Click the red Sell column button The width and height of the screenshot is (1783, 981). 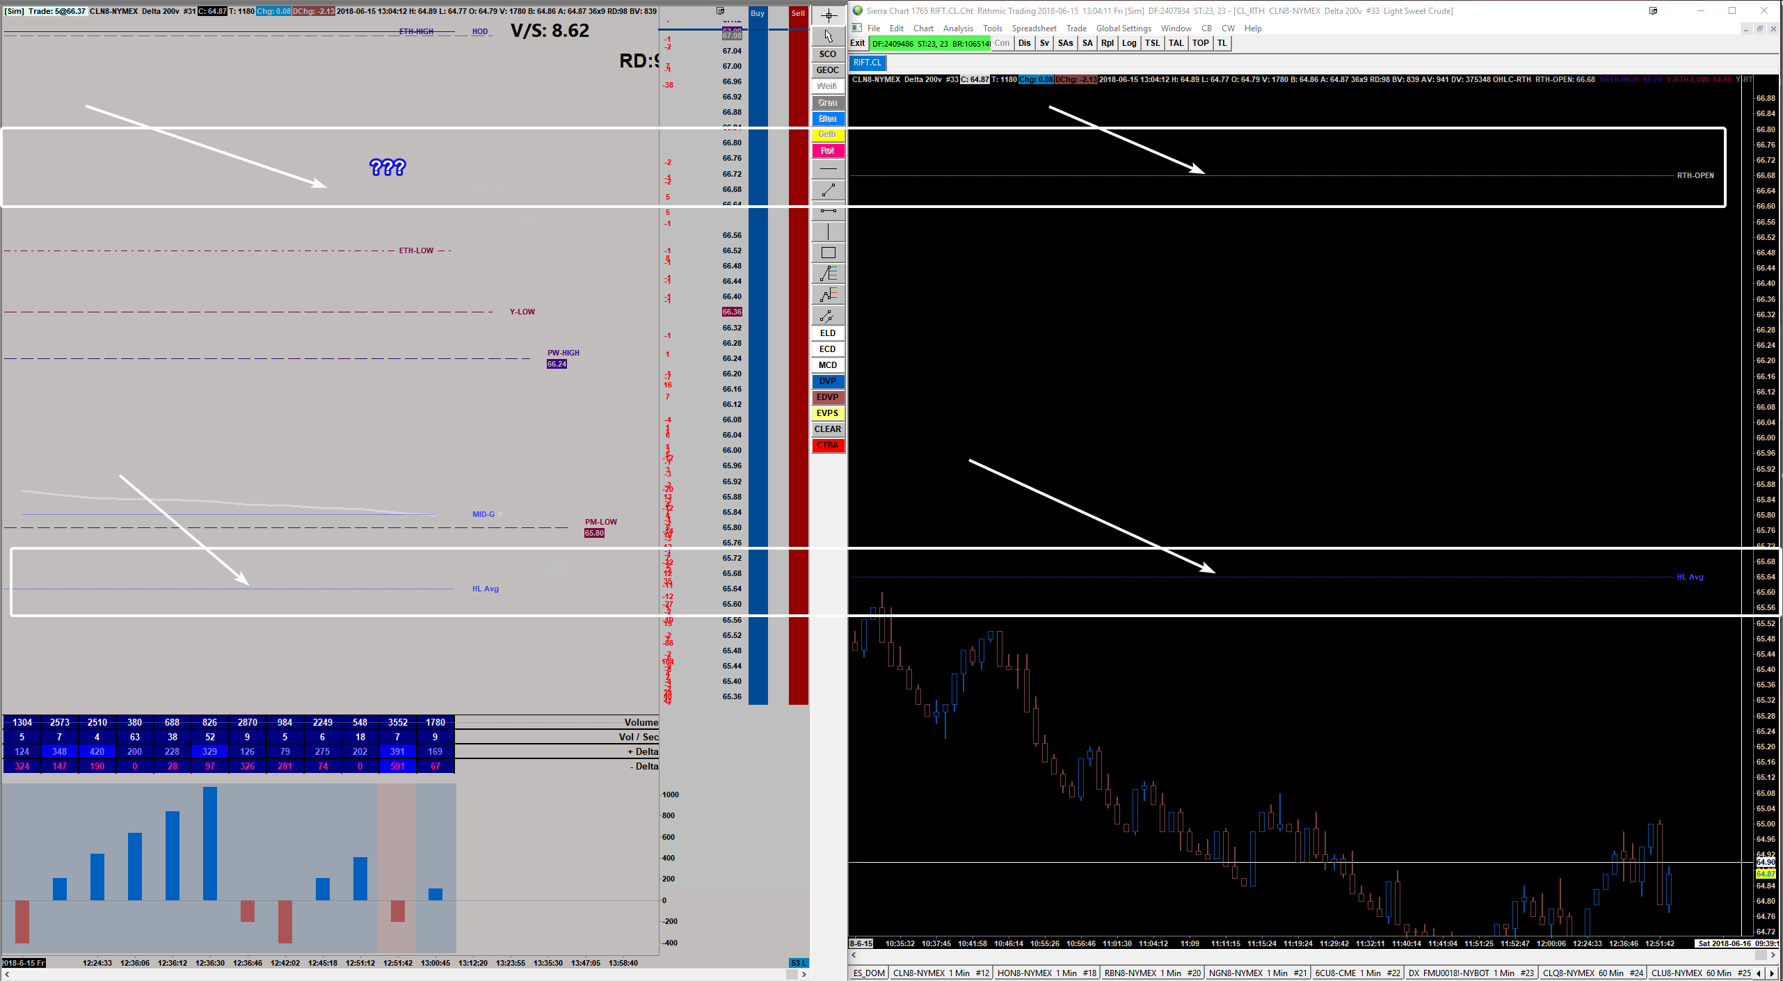798,13
